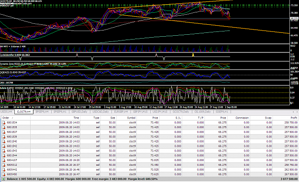This screenshot has height=182, width=299.
Task: Click the sell order icon for 6801539
Action: (x=4, y=137)
